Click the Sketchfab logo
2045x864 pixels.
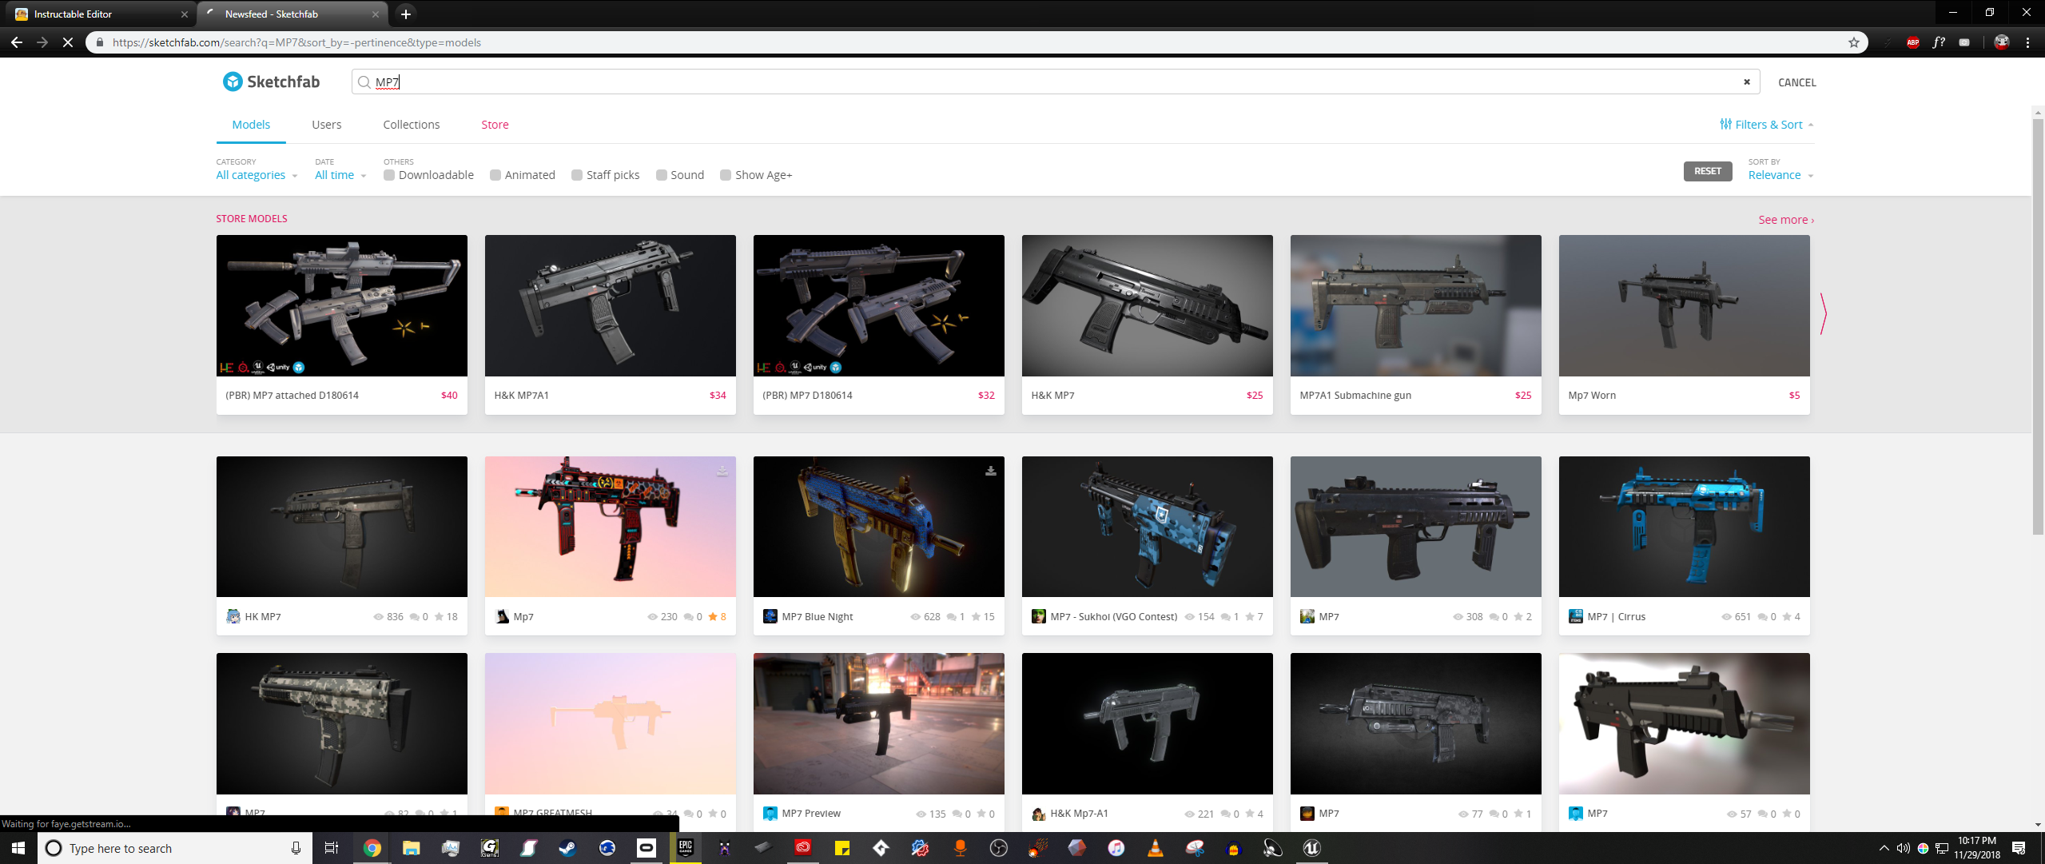[272, 82]
